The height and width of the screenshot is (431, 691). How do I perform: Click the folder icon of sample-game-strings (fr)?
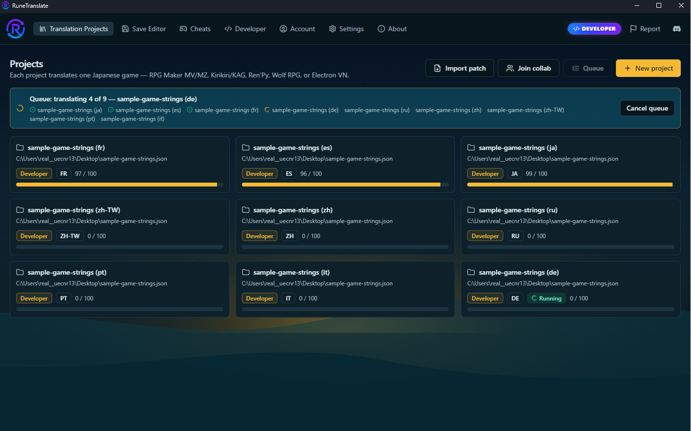click(20, 148)
